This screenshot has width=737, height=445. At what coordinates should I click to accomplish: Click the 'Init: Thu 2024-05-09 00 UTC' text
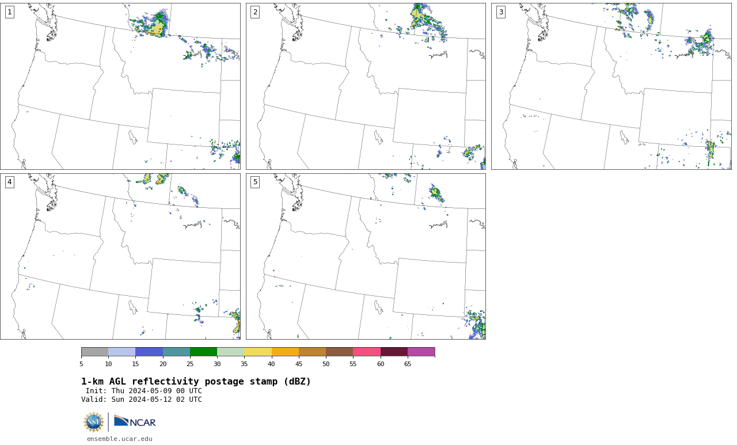144,391
